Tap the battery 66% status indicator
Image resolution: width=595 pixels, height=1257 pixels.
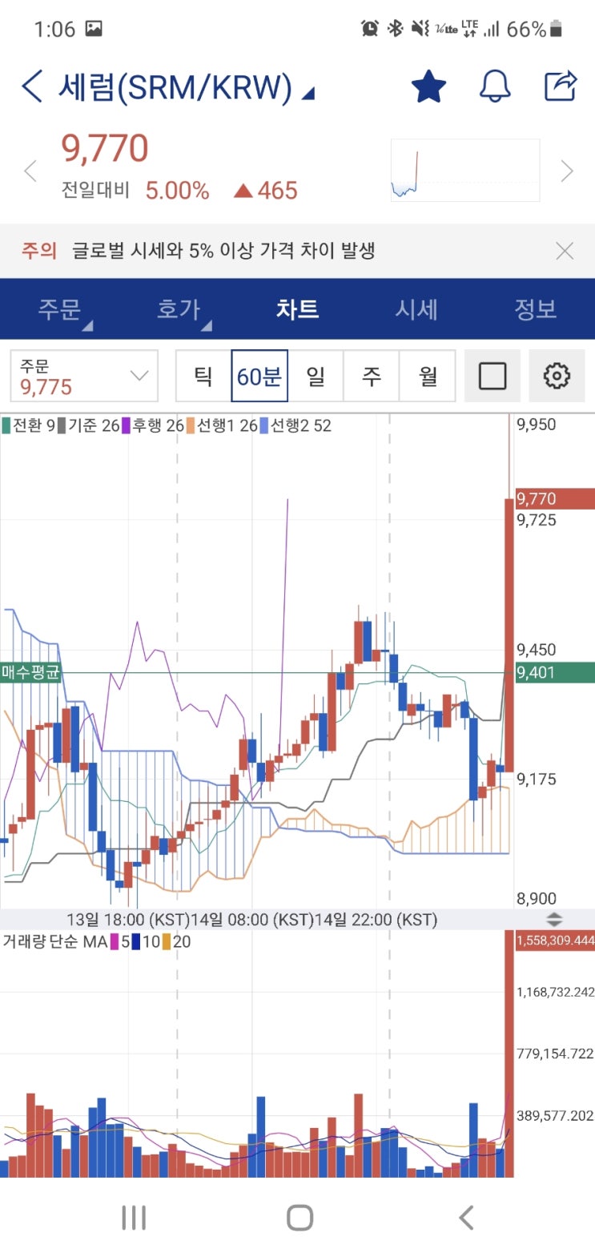534,30
